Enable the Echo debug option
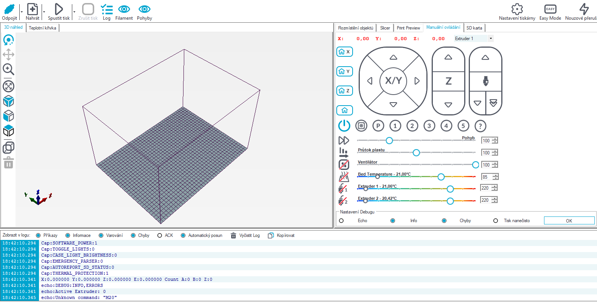This screenshot has width=597, height=302. [341, 221]
